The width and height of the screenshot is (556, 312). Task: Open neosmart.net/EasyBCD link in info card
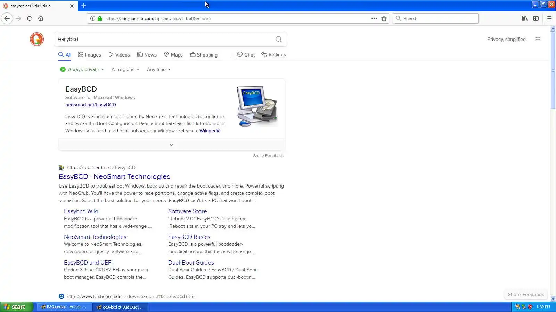click(x=91, y=105)
